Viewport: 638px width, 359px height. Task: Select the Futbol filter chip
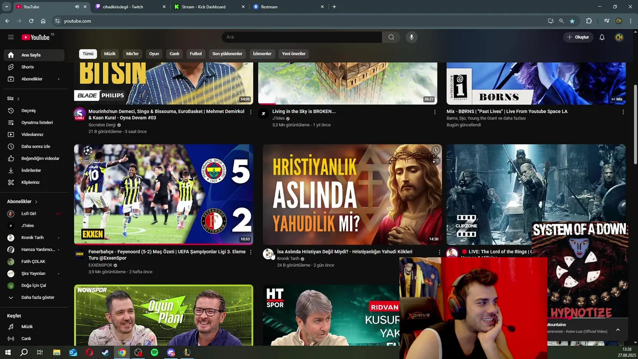point(196,54)
